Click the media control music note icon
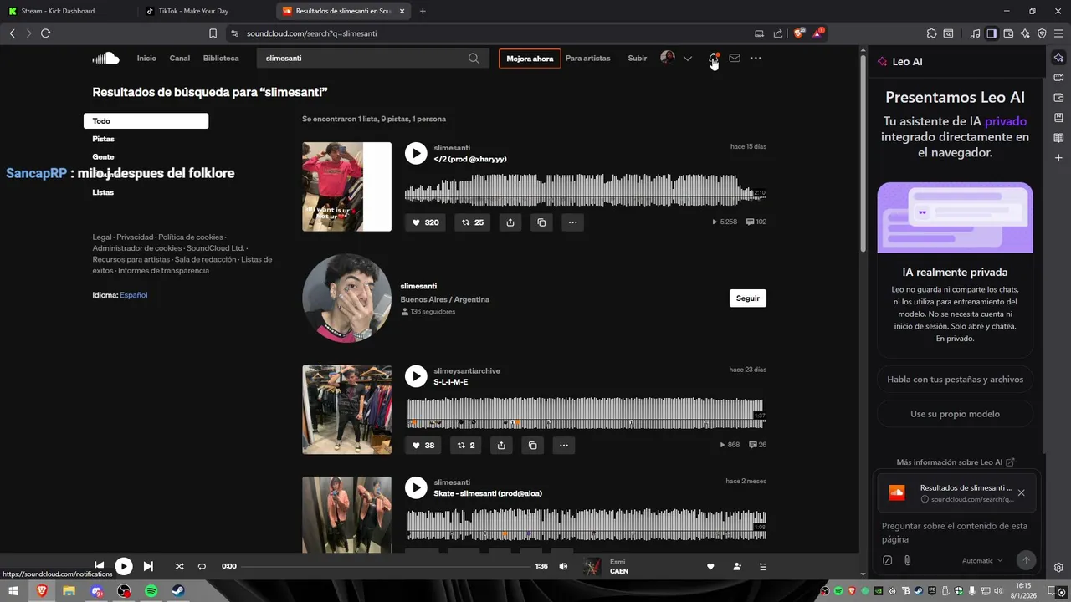Screen dimensions: 1071x602 pos(975,33)
